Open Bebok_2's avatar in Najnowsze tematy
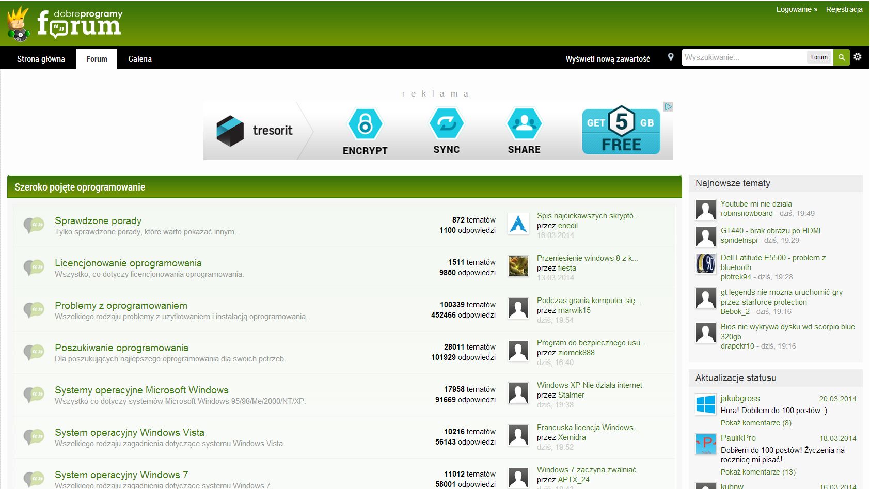The height and width of the screenshot is (489, 870). coord(706,298)
